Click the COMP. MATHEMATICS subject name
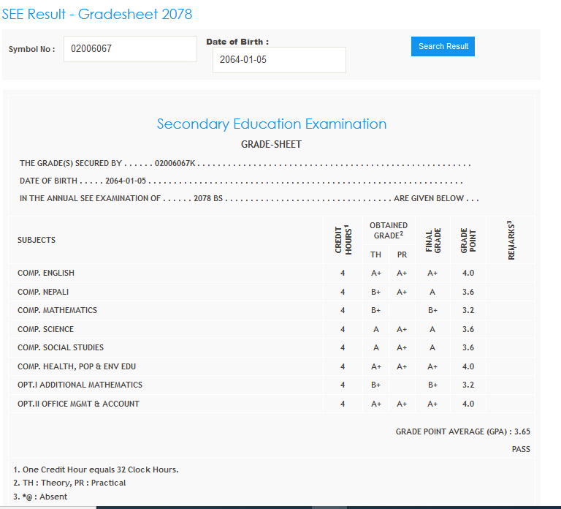561x509 pixels. [57, 310]
